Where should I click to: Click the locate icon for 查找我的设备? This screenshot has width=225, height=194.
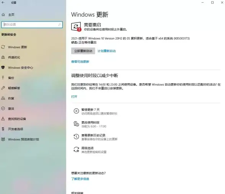[3, 119]
